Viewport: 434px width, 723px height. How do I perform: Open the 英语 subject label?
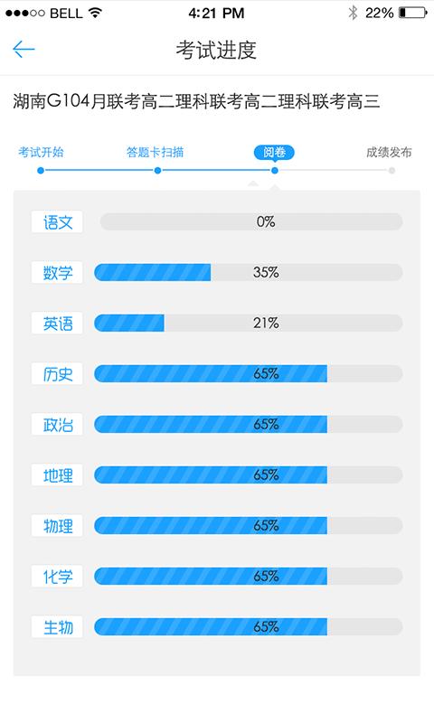(x=57, y=324)
